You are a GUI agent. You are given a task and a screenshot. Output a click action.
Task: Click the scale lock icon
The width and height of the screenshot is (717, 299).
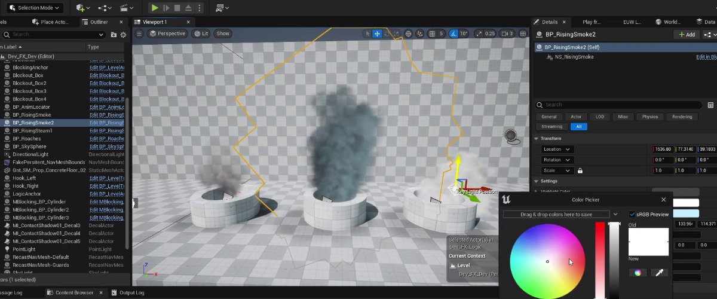coord(580,170)
